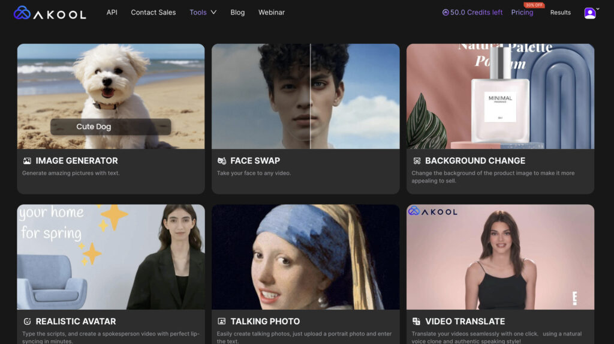This screenshot has height=344, width=614.
Task: Click the white dog beach thumbnail
Action: tap(111, 96)
